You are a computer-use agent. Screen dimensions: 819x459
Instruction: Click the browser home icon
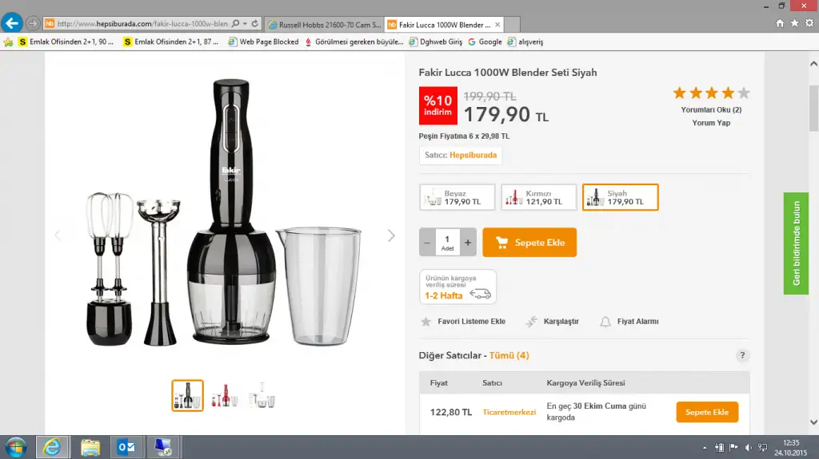(780, 23)
